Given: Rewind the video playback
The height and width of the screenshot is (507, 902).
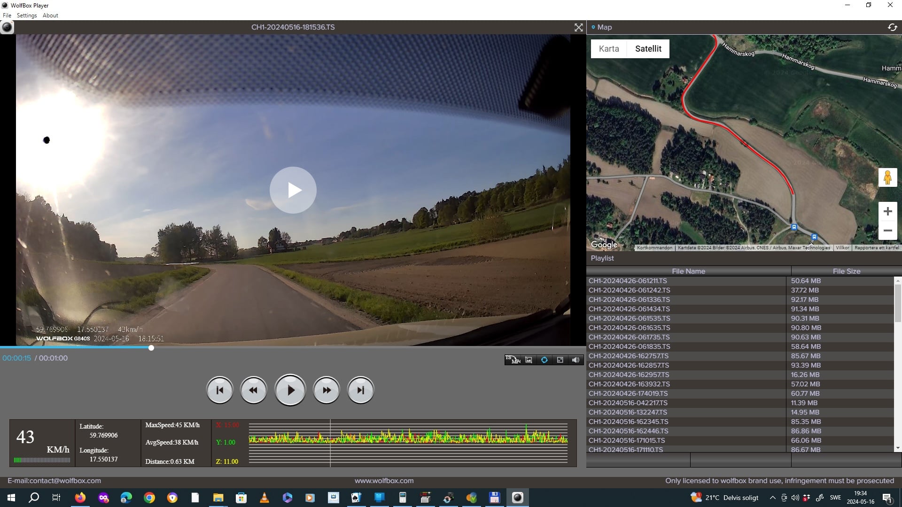Looking at the screenshot, I should pos(254,390).
